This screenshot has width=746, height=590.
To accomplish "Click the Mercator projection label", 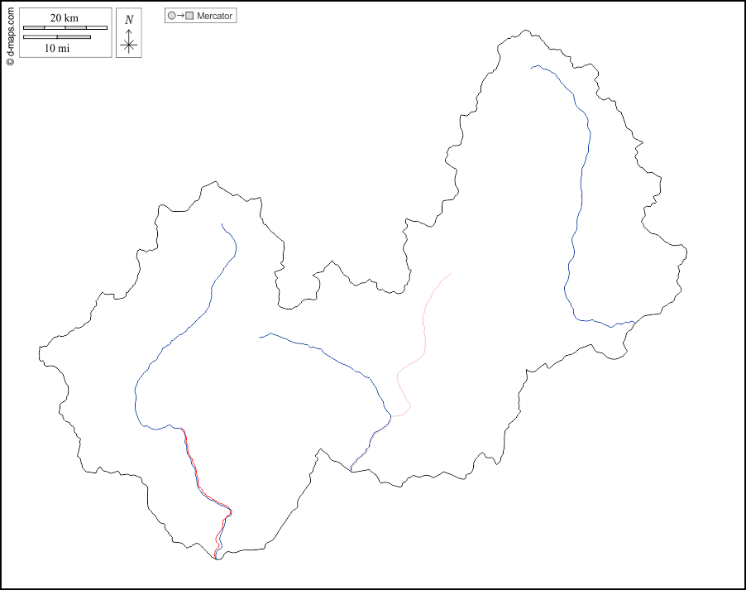I will 214,16.
